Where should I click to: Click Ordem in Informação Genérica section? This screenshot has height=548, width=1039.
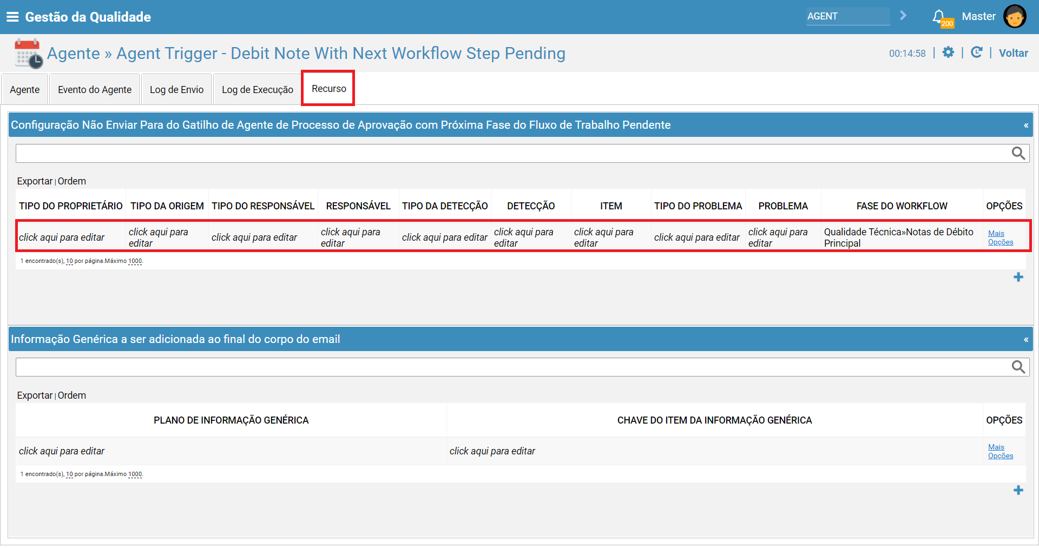(72, 395)
